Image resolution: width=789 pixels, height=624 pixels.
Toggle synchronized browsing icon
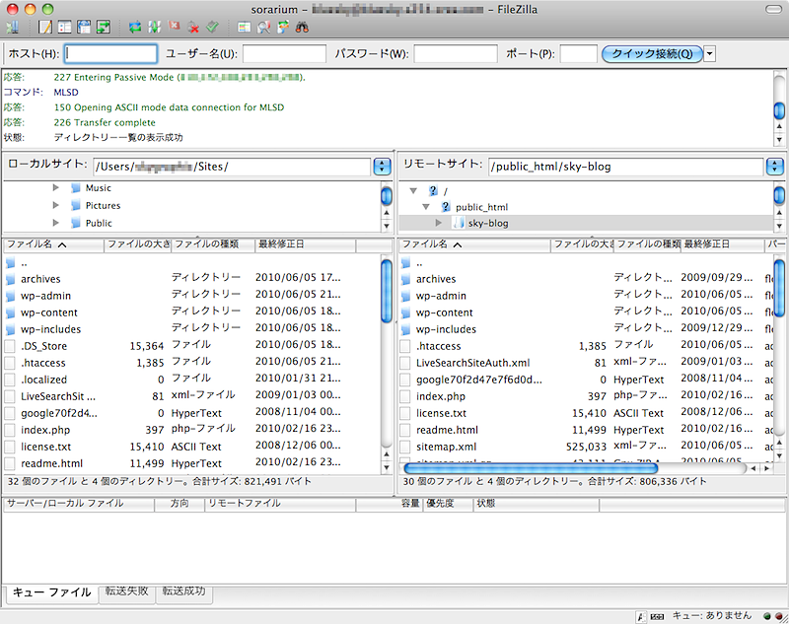point(283,28)
